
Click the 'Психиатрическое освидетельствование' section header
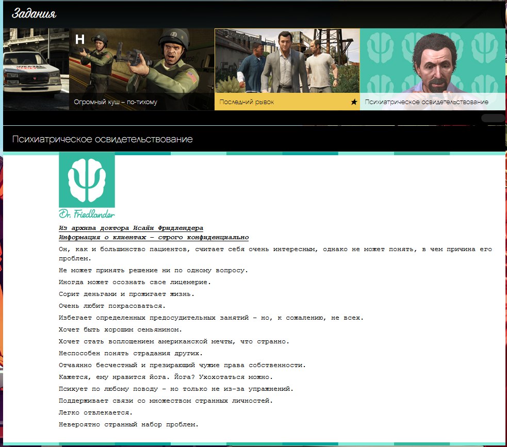point(102,139)
